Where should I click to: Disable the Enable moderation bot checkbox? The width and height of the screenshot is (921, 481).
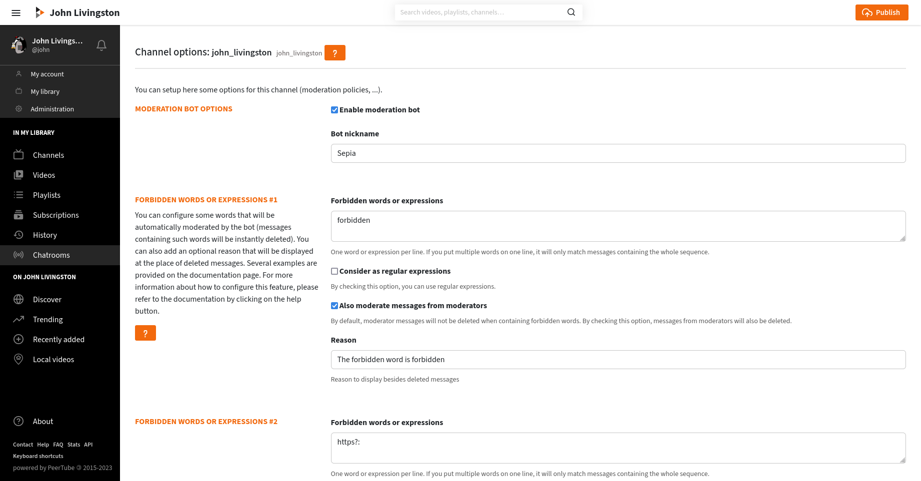[334, 110]
